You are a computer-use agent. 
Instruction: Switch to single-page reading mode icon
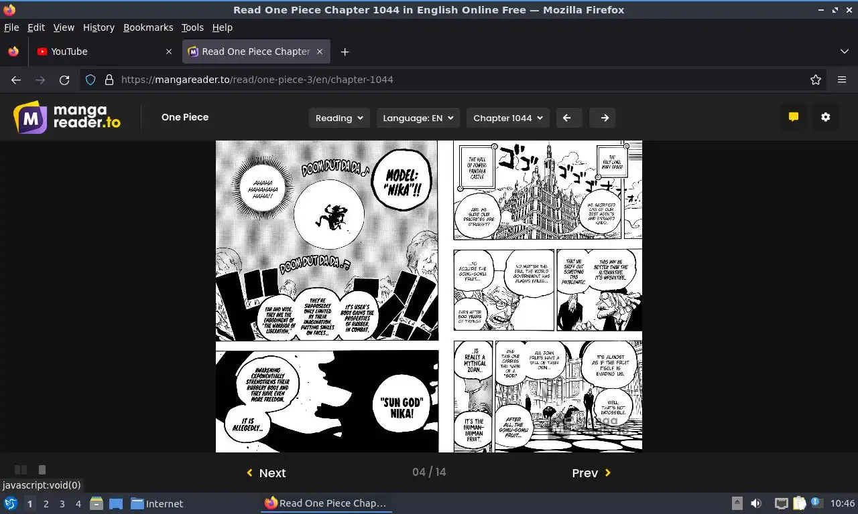42,470
